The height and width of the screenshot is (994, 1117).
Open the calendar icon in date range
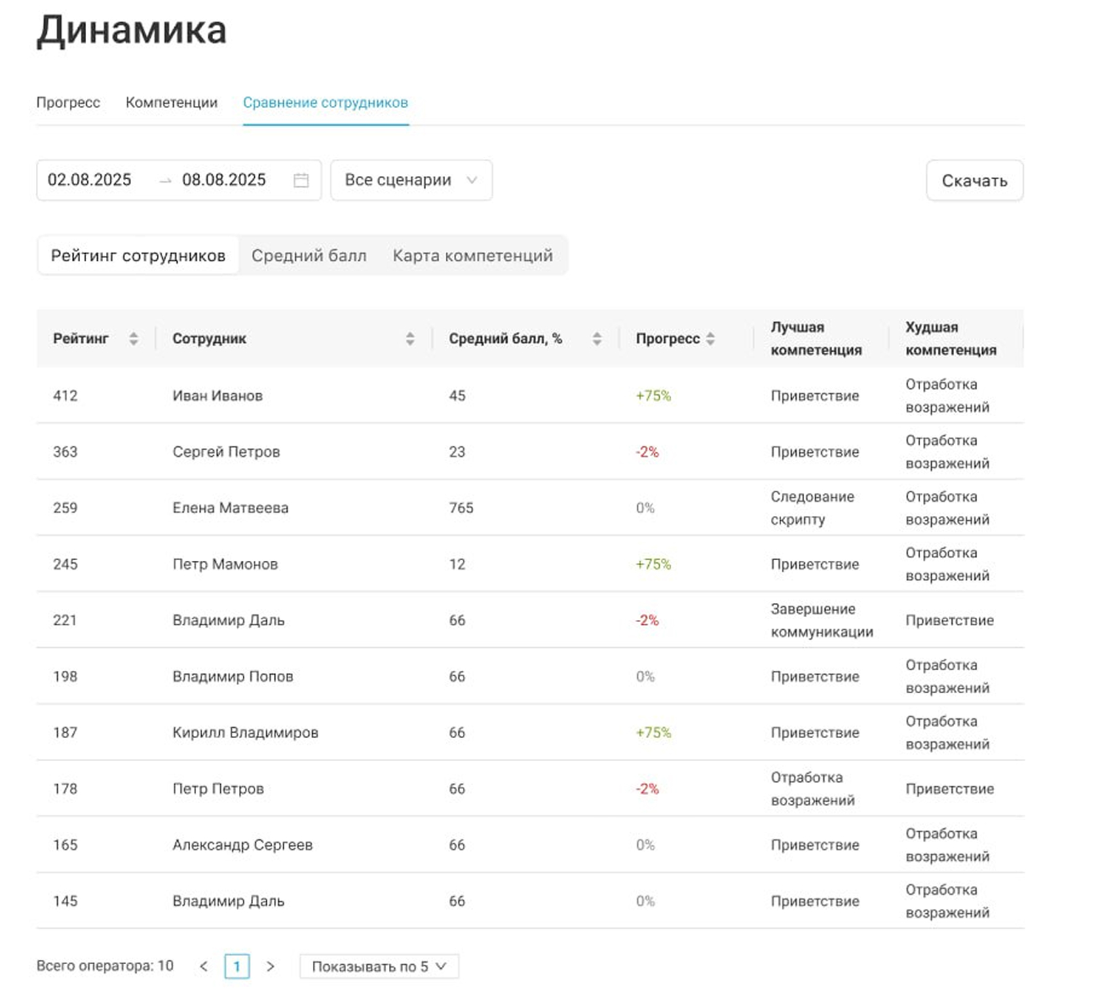pos(301,180)
